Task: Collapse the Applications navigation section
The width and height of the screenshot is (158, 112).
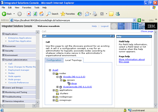Action: click(4, 34)
